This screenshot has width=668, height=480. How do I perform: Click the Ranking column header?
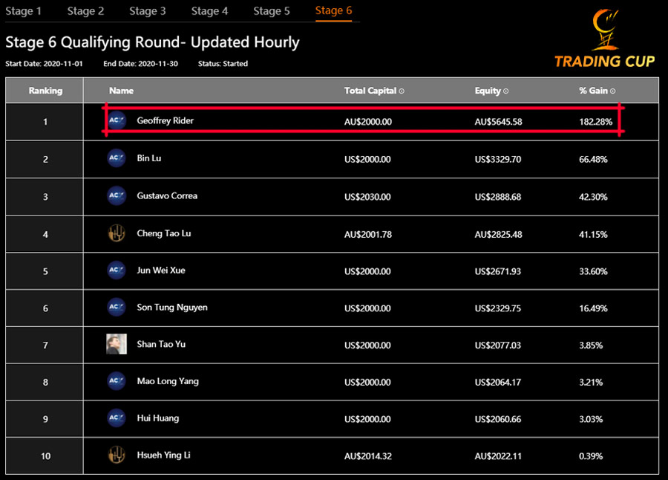pos(45,90)
